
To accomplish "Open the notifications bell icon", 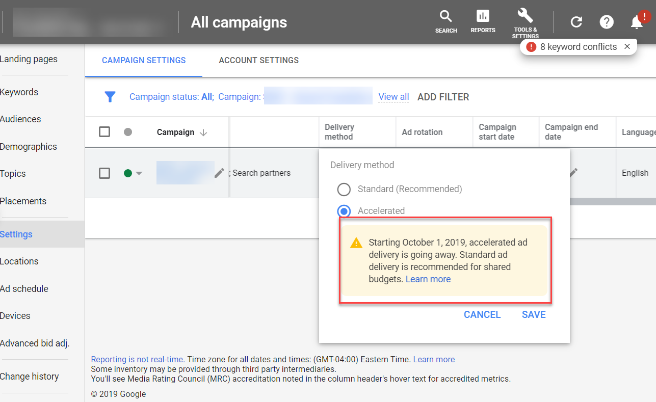I will pyautogui.click(x=637, y=22).
